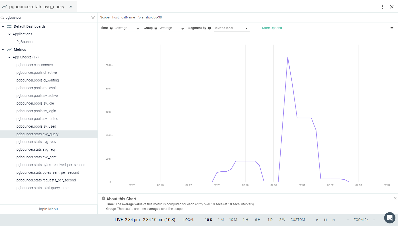Skip back to previous time window

tap(317, 220)
